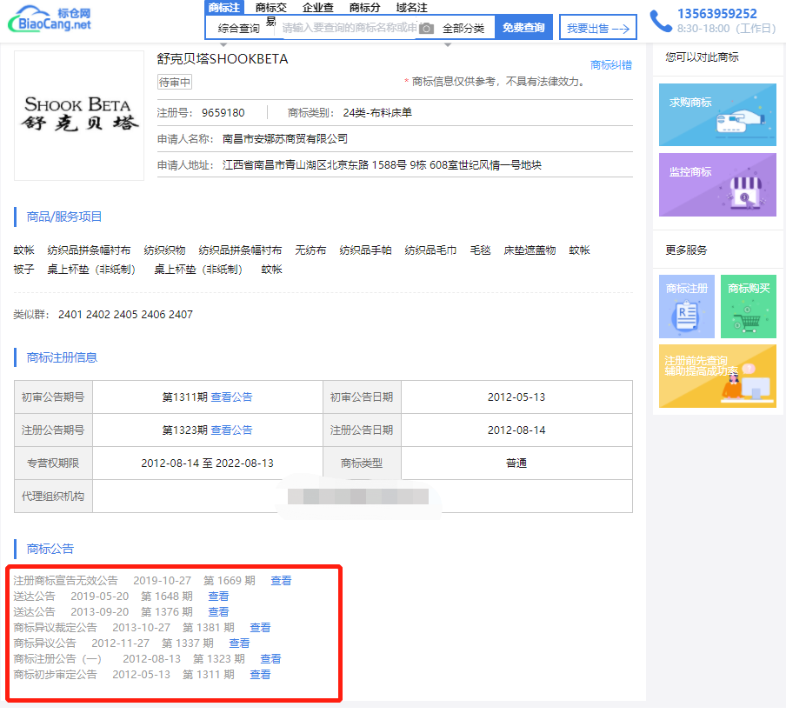Screen dimensions: 786x720
Task: Click 查看 for 注册商标宣告无效公告
Action: [x=281, y=581]
